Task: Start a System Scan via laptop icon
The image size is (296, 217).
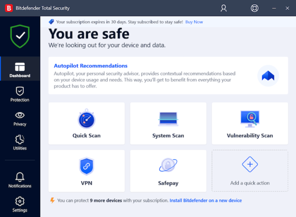Action: pos(168,119)
